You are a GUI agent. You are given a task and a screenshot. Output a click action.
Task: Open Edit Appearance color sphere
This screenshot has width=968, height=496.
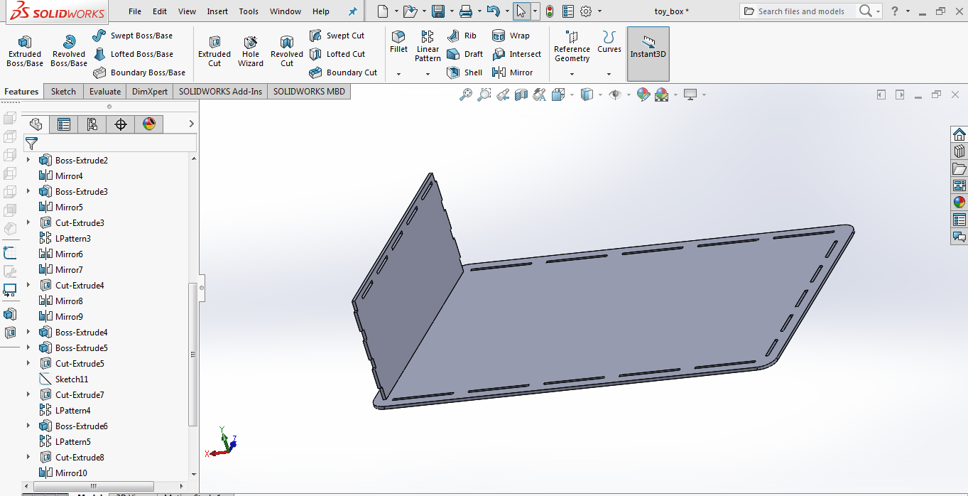click(x=643, y=95)
